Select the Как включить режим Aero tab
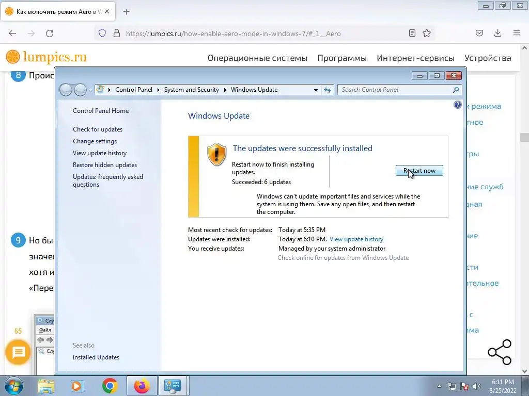Image resolution: width=529 pixels, height=396 pixels. coord(58,11)
